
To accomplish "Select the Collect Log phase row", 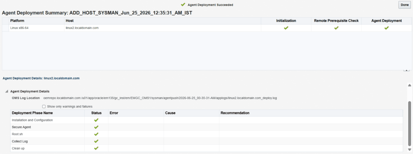I will click(x=206, y=142).
